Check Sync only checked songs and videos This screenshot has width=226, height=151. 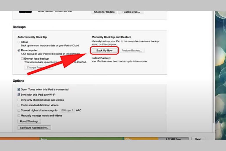[19, 100]
